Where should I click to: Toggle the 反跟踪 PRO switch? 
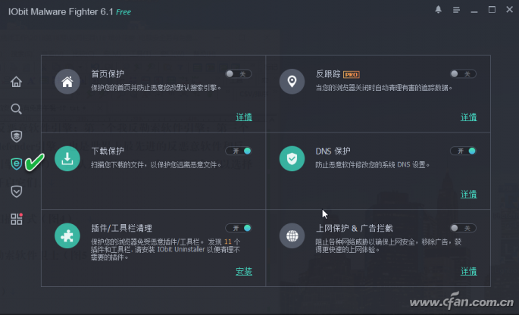click(x=463, y=73)
